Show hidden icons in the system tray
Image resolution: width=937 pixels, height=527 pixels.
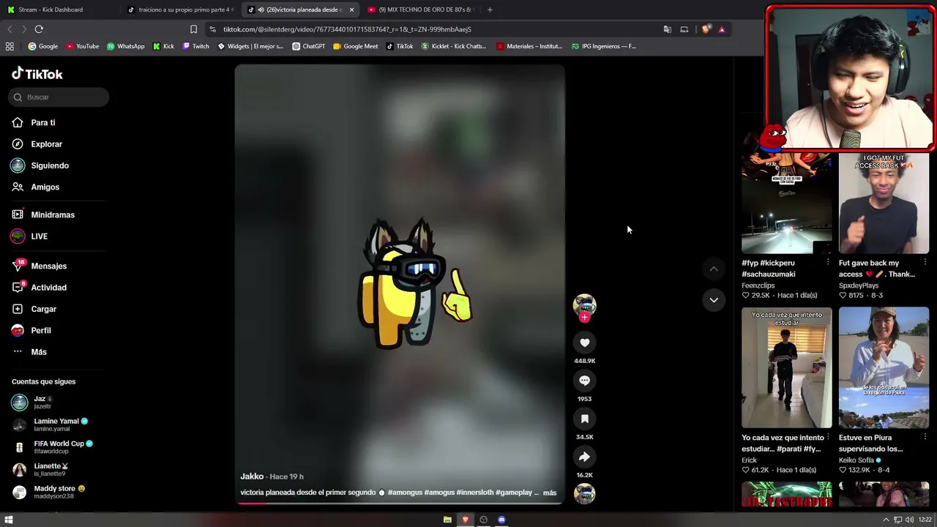pyautogui.click(x=886, y=520)
